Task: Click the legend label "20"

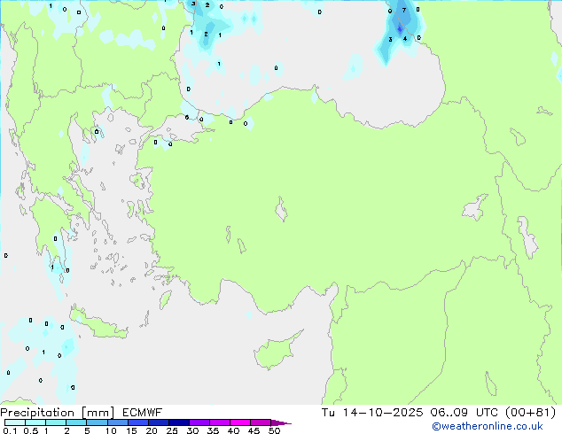Action: coord(152,430)
